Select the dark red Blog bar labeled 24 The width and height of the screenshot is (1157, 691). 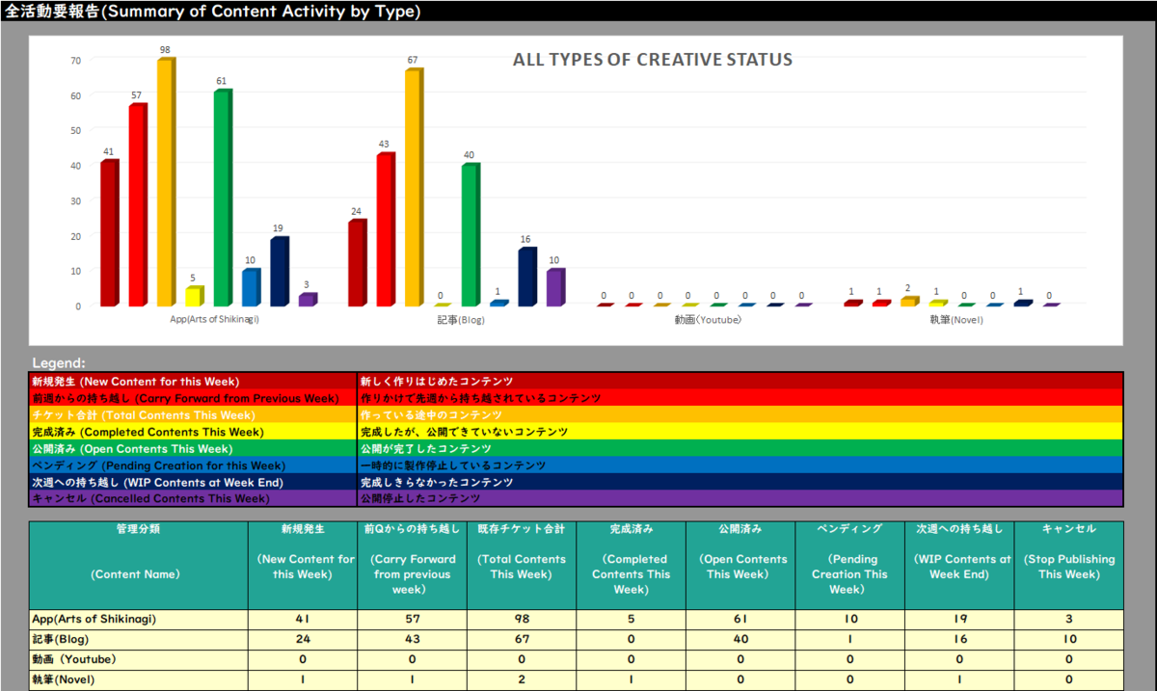(x=358, y=263)
